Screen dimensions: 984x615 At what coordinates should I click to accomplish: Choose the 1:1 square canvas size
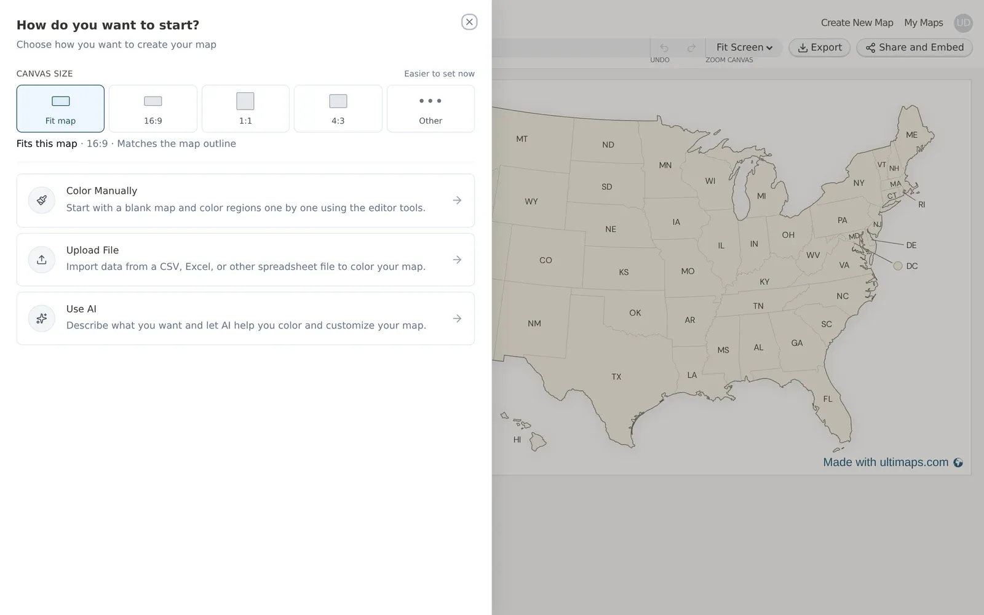pyautogui.click(x=245, y=108)
